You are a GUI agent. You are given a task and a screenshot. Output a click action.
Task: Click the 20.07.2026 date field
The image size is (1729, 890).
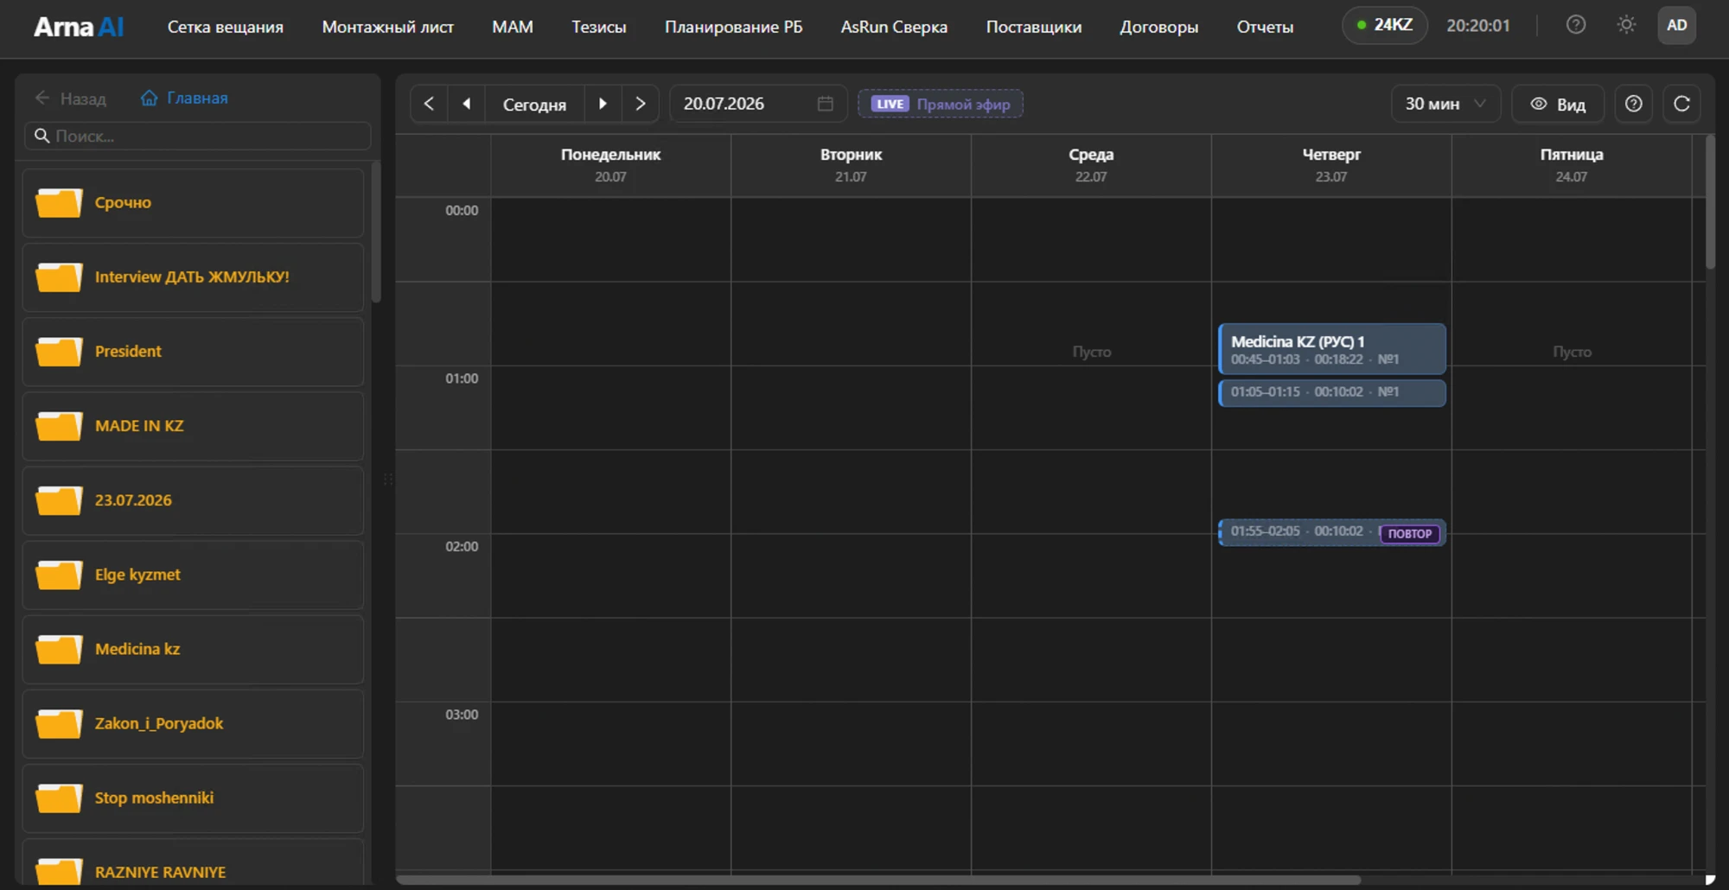758,104
